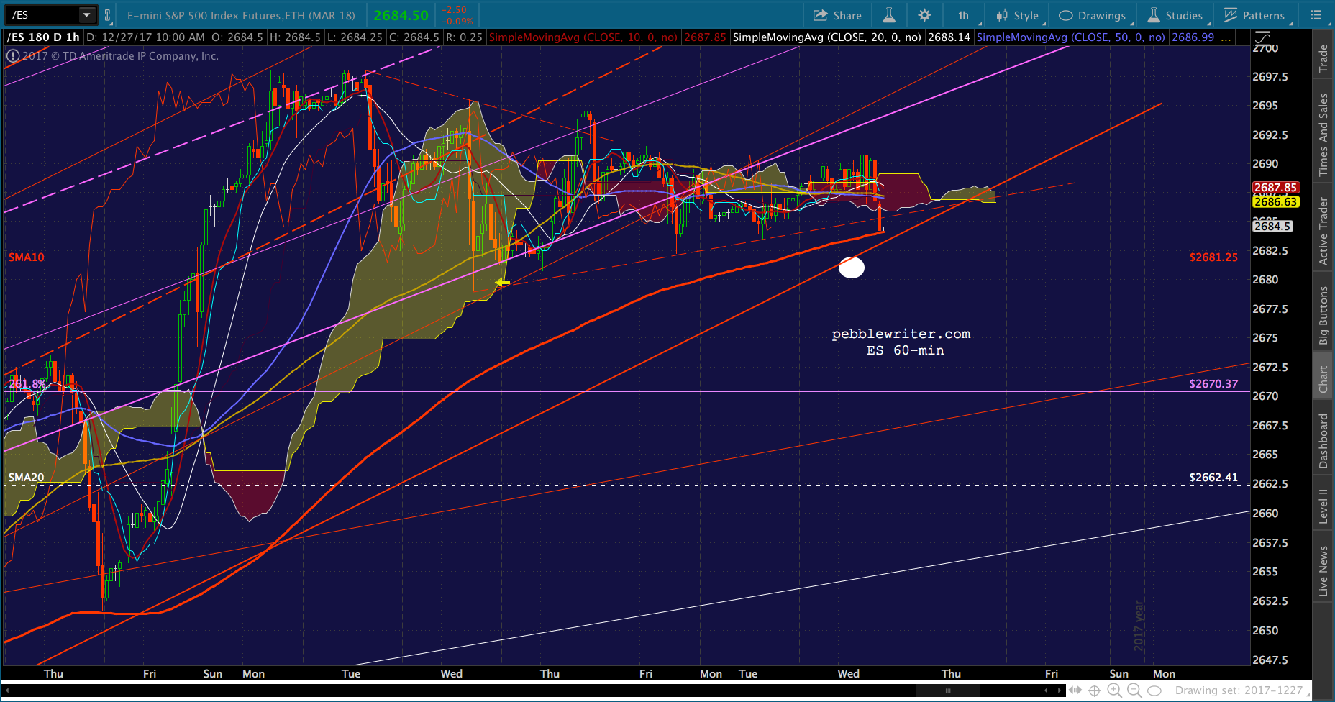Click the last price 2684.50
Screen dimensions: 1335x702
pos(401,15)
